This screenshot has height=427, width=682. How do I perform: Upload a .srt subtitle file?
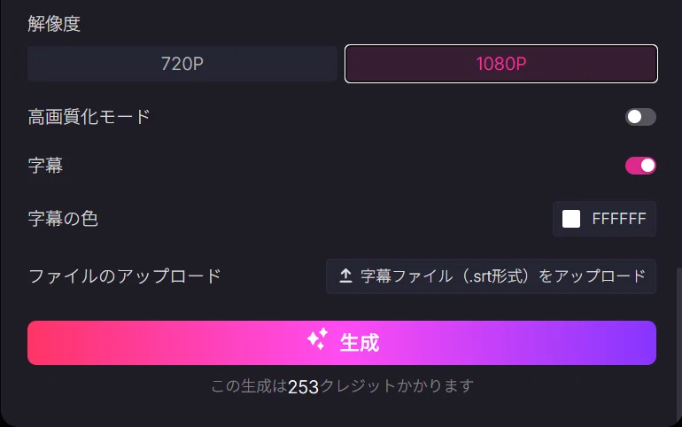[491, 276]
